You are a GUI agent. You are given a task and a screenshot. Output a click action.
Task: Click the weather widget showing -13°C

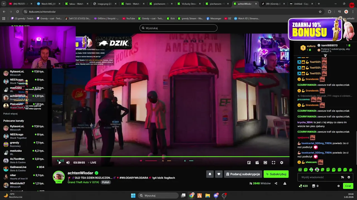[x=12, y=196]
